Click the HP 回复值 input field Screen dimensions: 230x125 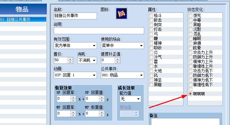[x=92, y=99]
